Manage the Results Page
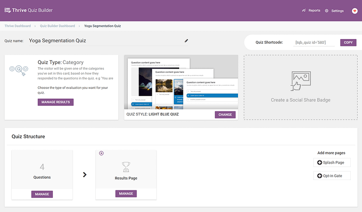 pyautogui.click(x=126, y=194)
